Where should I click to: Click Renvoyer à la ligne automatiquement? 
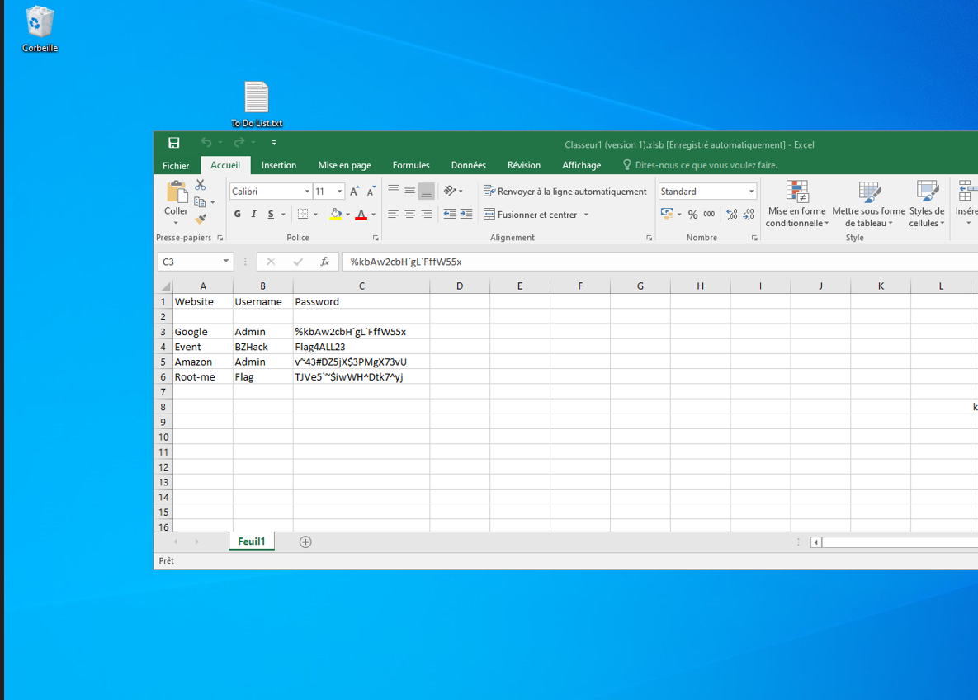click(x=565, y=192)
